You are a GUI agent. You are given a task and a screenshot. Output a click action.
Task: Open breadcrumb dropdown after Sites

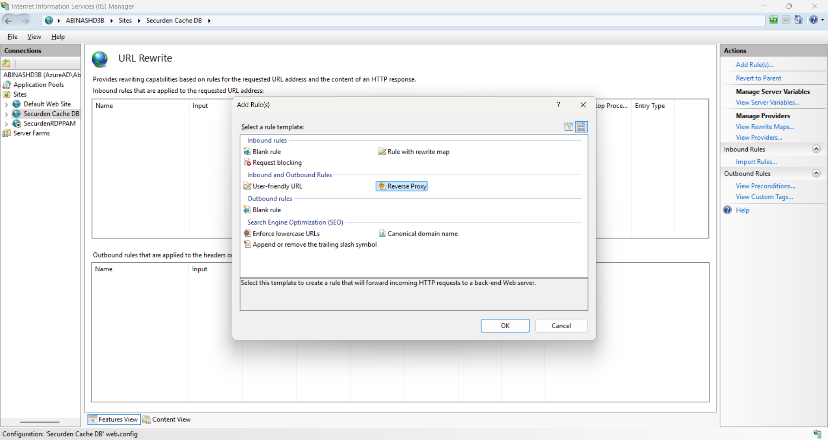click(139, 21)
